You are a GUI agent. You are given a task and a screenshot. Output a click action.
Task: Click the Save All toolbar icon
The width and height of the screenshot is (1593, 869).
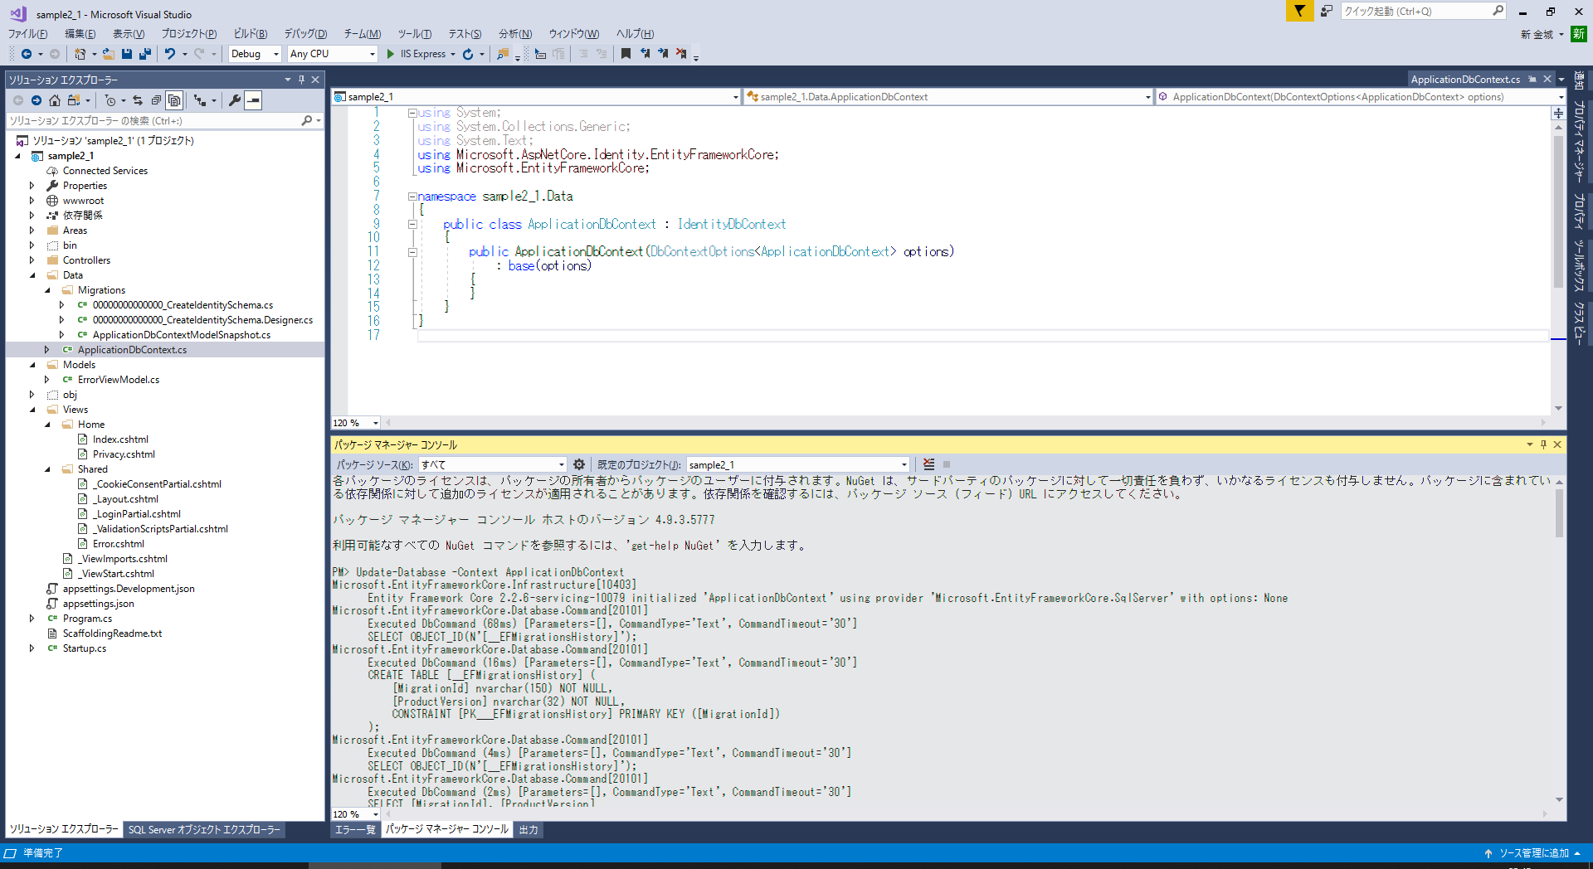pyautogui.click(x=145, y=54)
